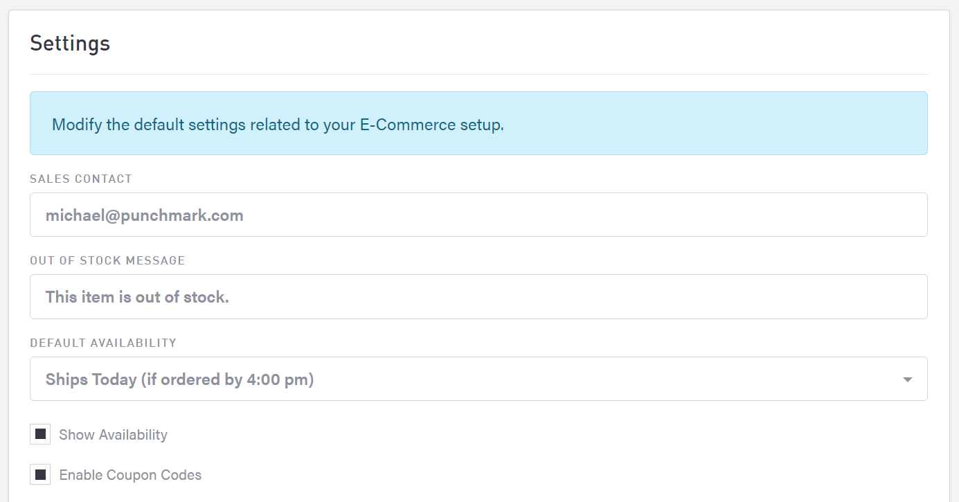
Task: Click the michael@punchmark.com email text
Action: click(x=144, y=215)
